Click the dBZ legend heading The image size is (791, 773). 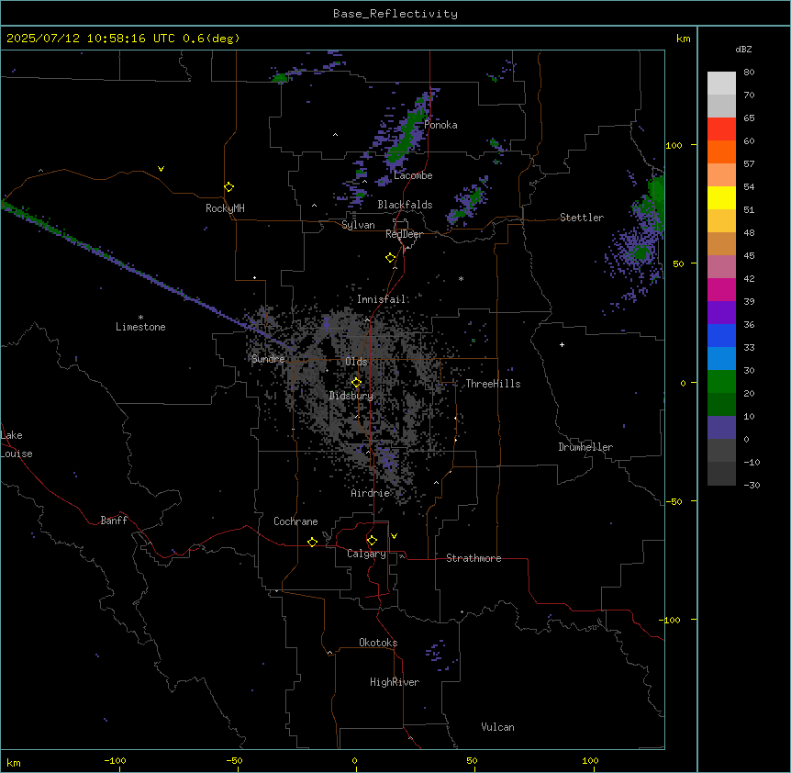click(743, 49)
